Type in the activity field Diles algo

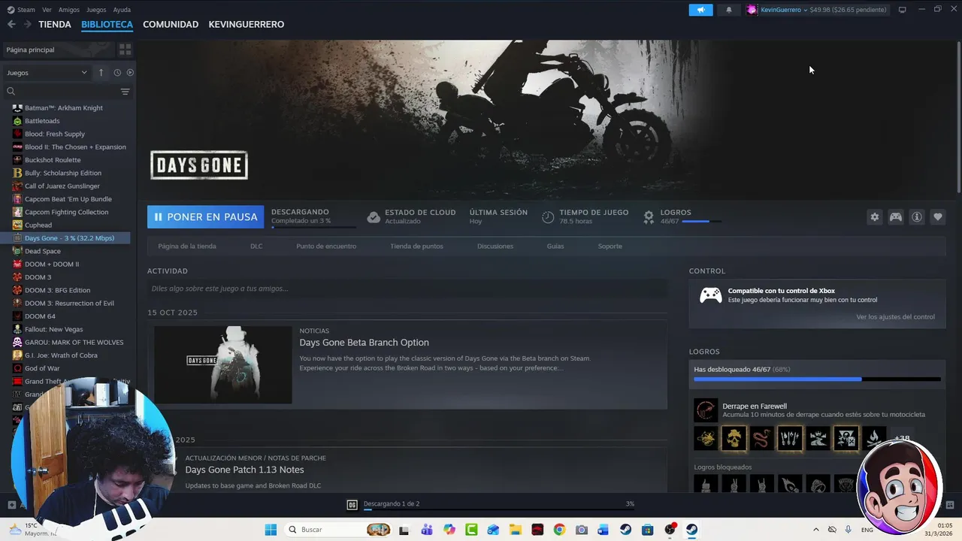(407, 289)
